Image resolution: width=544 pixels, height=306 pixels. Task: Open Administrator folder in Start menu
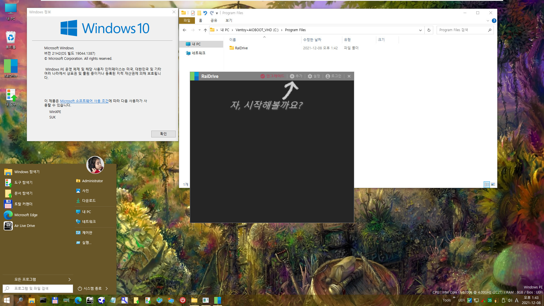point(90,181)
